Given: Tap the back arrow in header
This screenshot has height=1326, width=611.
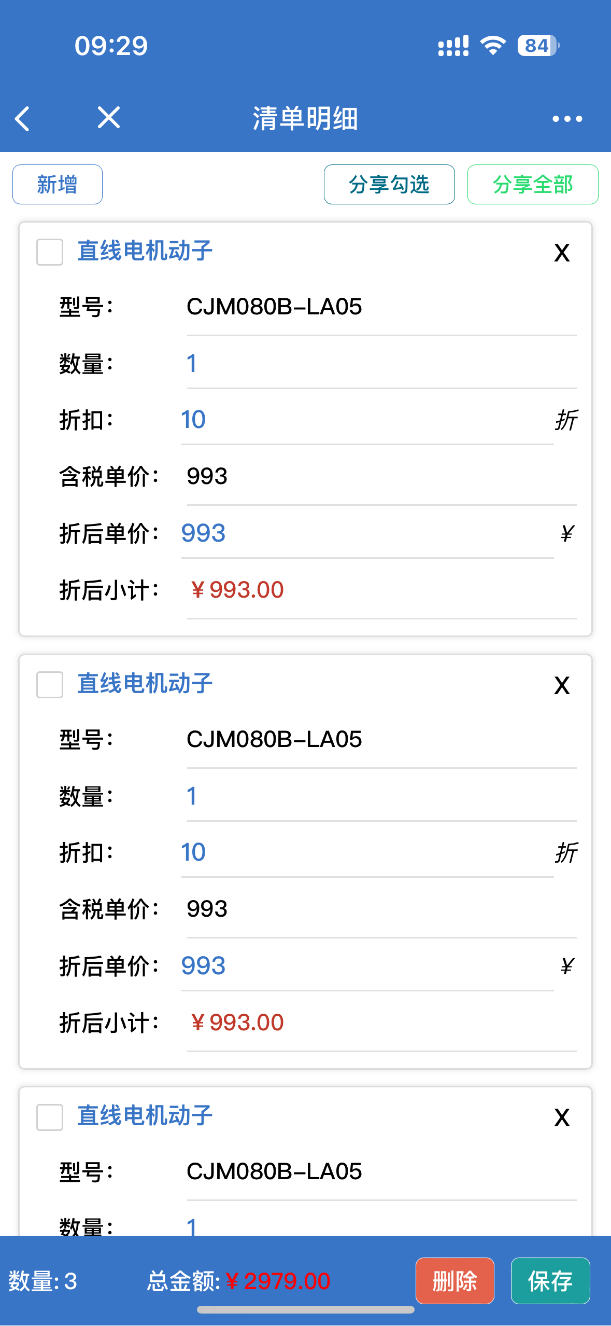Looking at the screenshot, I should click(x=22, y=119).
